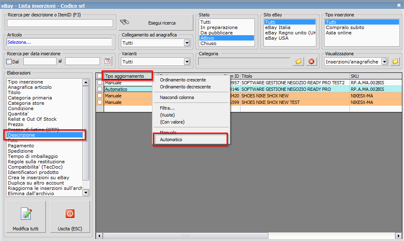Select Ordinamento decrescente menu entry
The height and width of the screenshot is (241, 404).
pyautogui.click(x=185, y=87)
